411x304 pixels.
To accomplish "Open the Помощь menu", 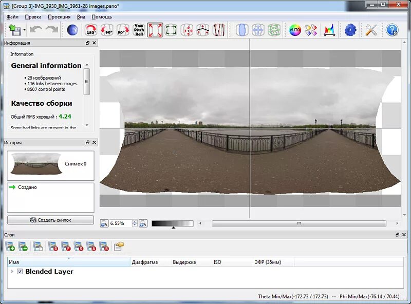I will coord(102,17).
